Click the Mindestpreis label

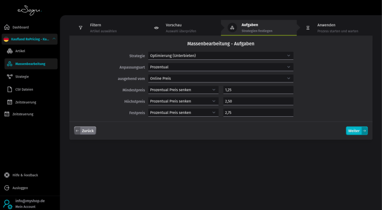[134, 90]
